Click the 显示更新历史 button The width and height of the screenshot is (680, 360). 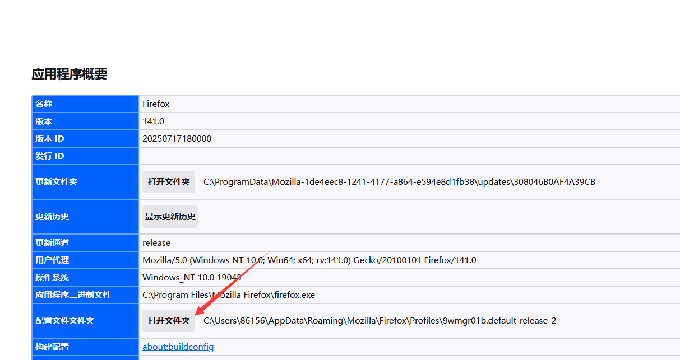[170, 217]
